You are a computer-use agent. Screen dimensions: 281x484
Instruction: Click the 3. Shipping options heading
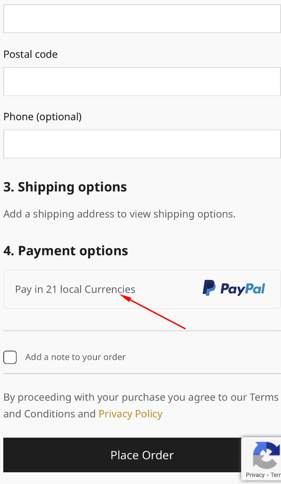click(x=65, y=187)
